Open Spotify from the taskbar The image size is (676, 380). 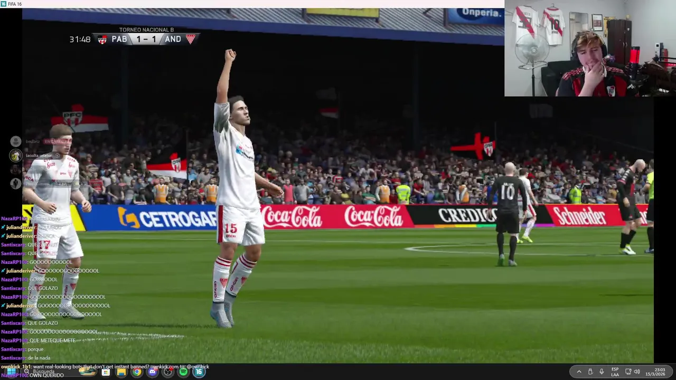[183, 372]
